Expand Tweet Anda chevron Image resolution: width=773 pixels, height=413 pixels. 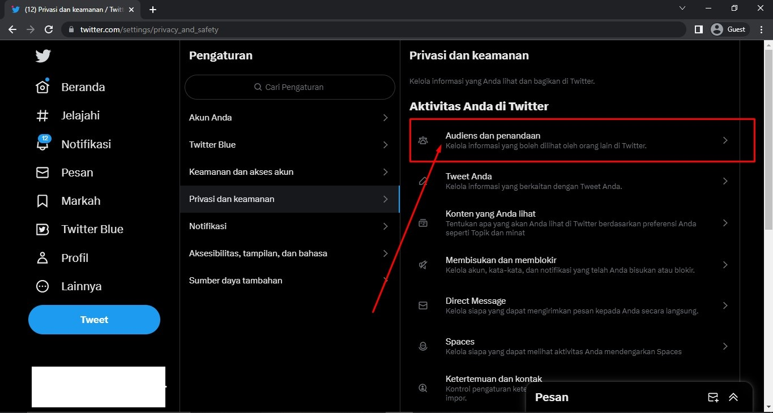[725, 181]
